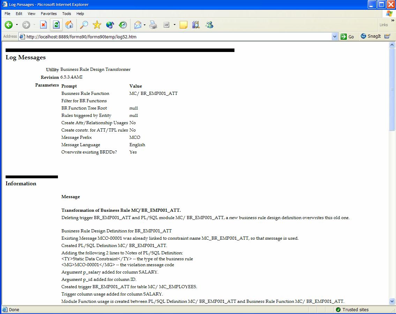Screen dimensions: 396x314
Task: Launch the Messenger people icon
Action: [209, 25]
